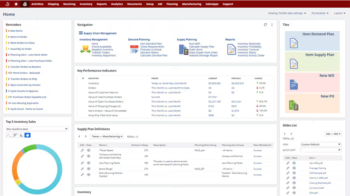Screen dimensions: 350x196
Task: Open the New PO tile
Action: (x=312, y=103)
